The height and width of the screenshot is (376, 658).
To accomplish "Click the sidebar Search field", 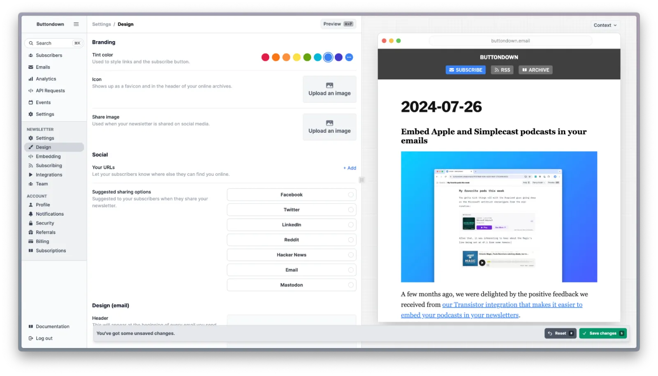I will tap(53, 43).
